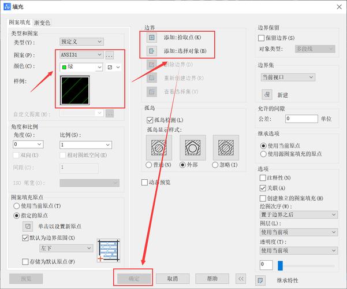This screenshot has height=289, width=347.
Task: Click the background color no-fill icon
Action: point(110,67)
